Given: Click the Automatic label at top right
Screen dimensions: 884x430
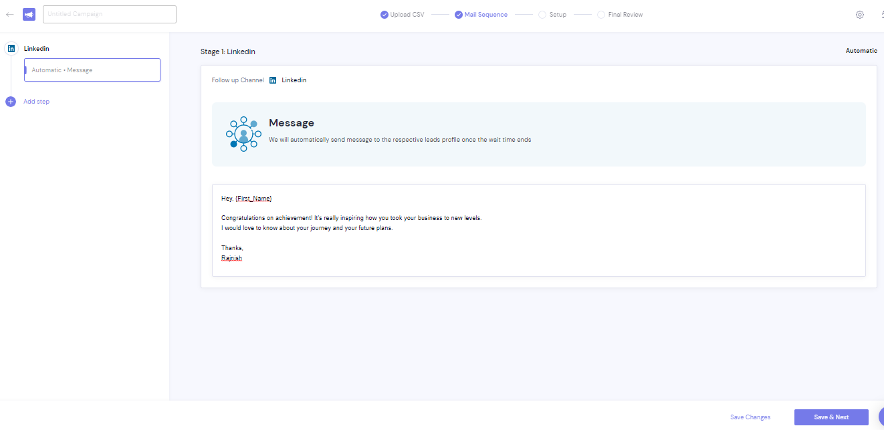Looking at the screenshot, I should [861, 51].
